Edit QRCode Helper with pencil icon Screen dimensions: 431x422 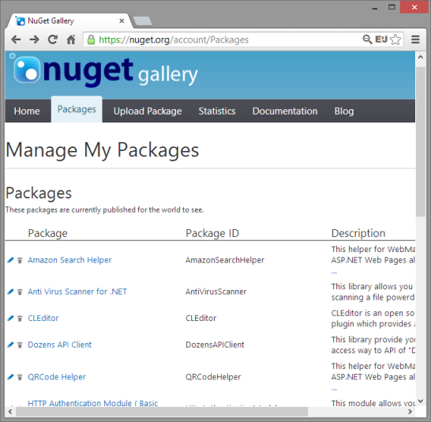(x=10, y=377)
